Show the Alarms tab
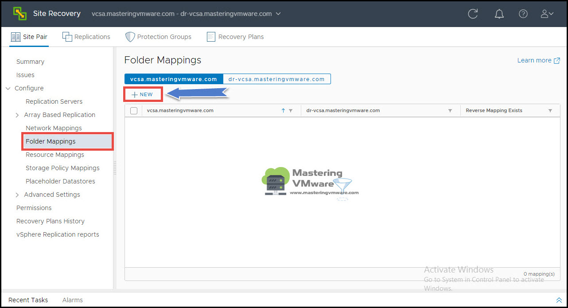The width and height of the screenshot is (568, 308). [x=73, y=300]
